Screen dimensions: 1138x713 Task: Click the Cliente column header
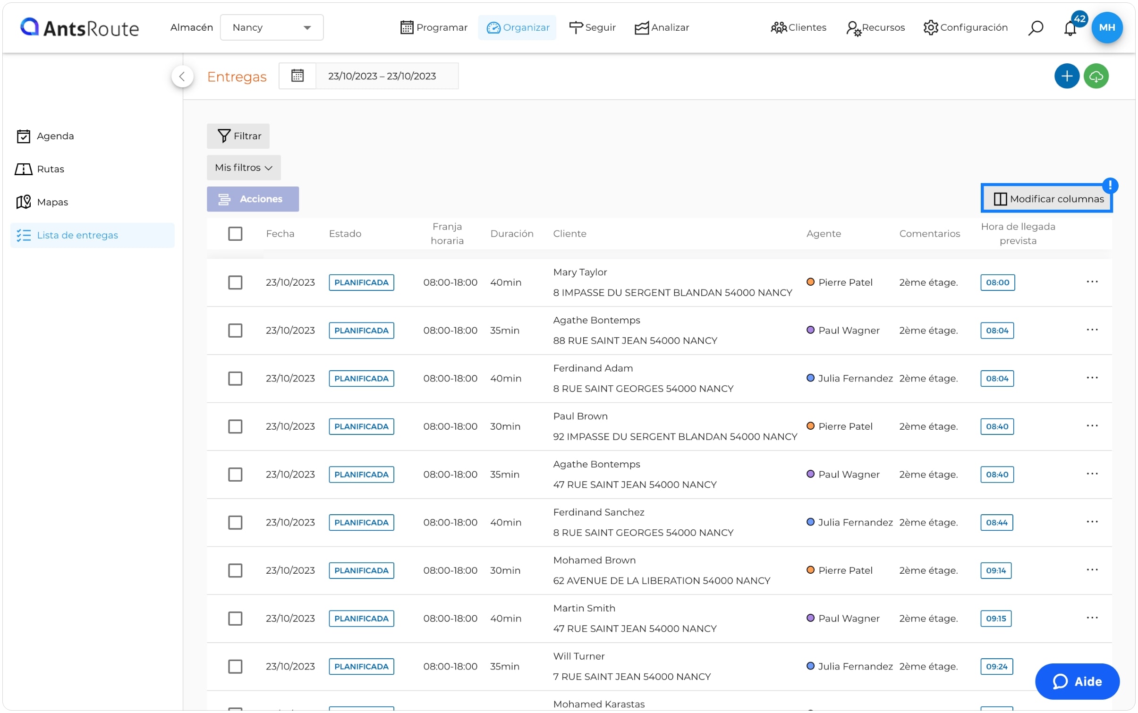[569, 234]
